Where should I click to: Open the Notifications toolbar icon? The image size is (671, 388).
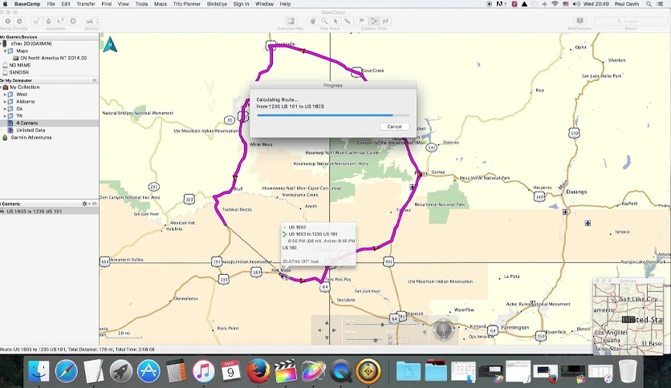click(579, 21)
